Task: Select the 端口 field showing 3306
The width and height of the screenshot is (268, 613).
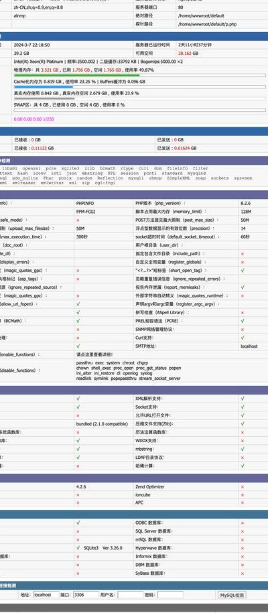Action: click(86, 595)
